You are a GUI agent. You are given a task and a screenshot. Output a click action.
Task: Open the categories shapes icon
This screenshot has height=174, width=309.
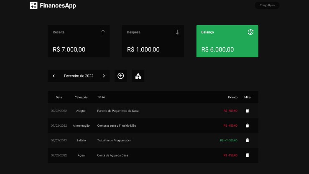tap(138, 76)
